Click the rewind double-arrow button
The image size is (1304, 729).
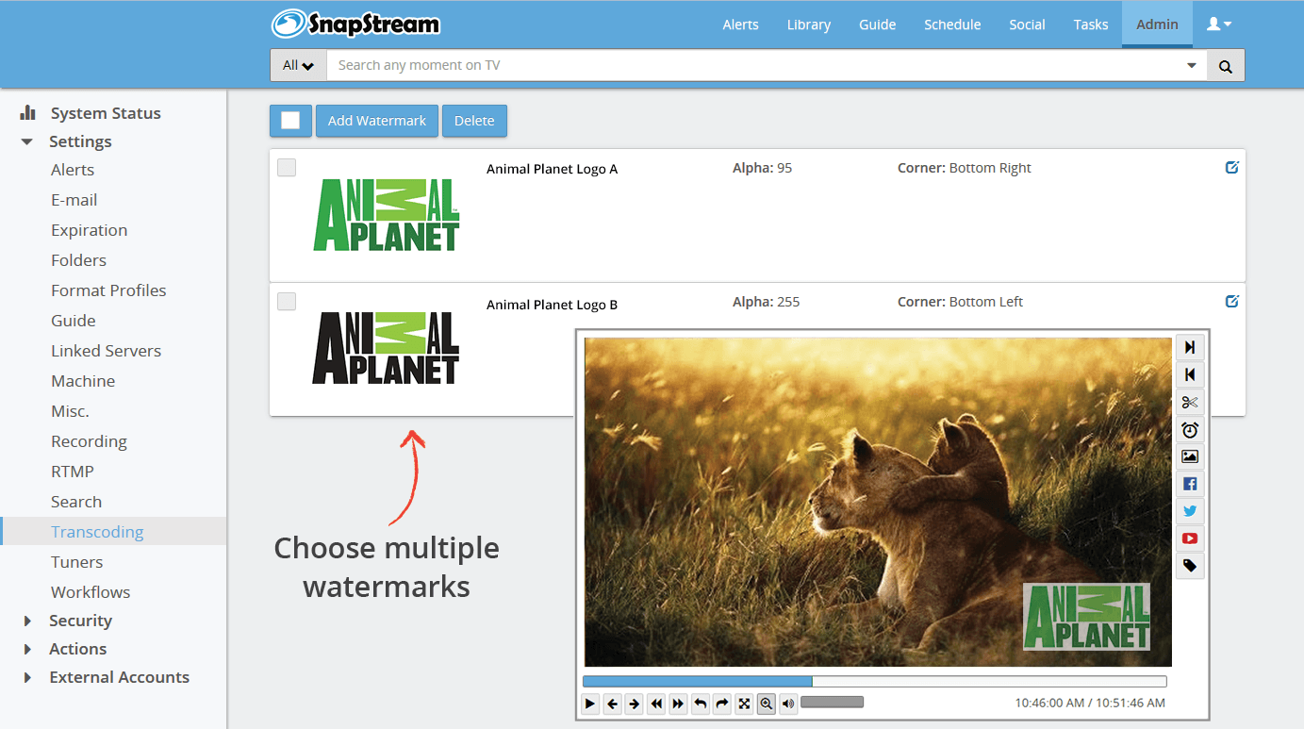coord(656,704)
